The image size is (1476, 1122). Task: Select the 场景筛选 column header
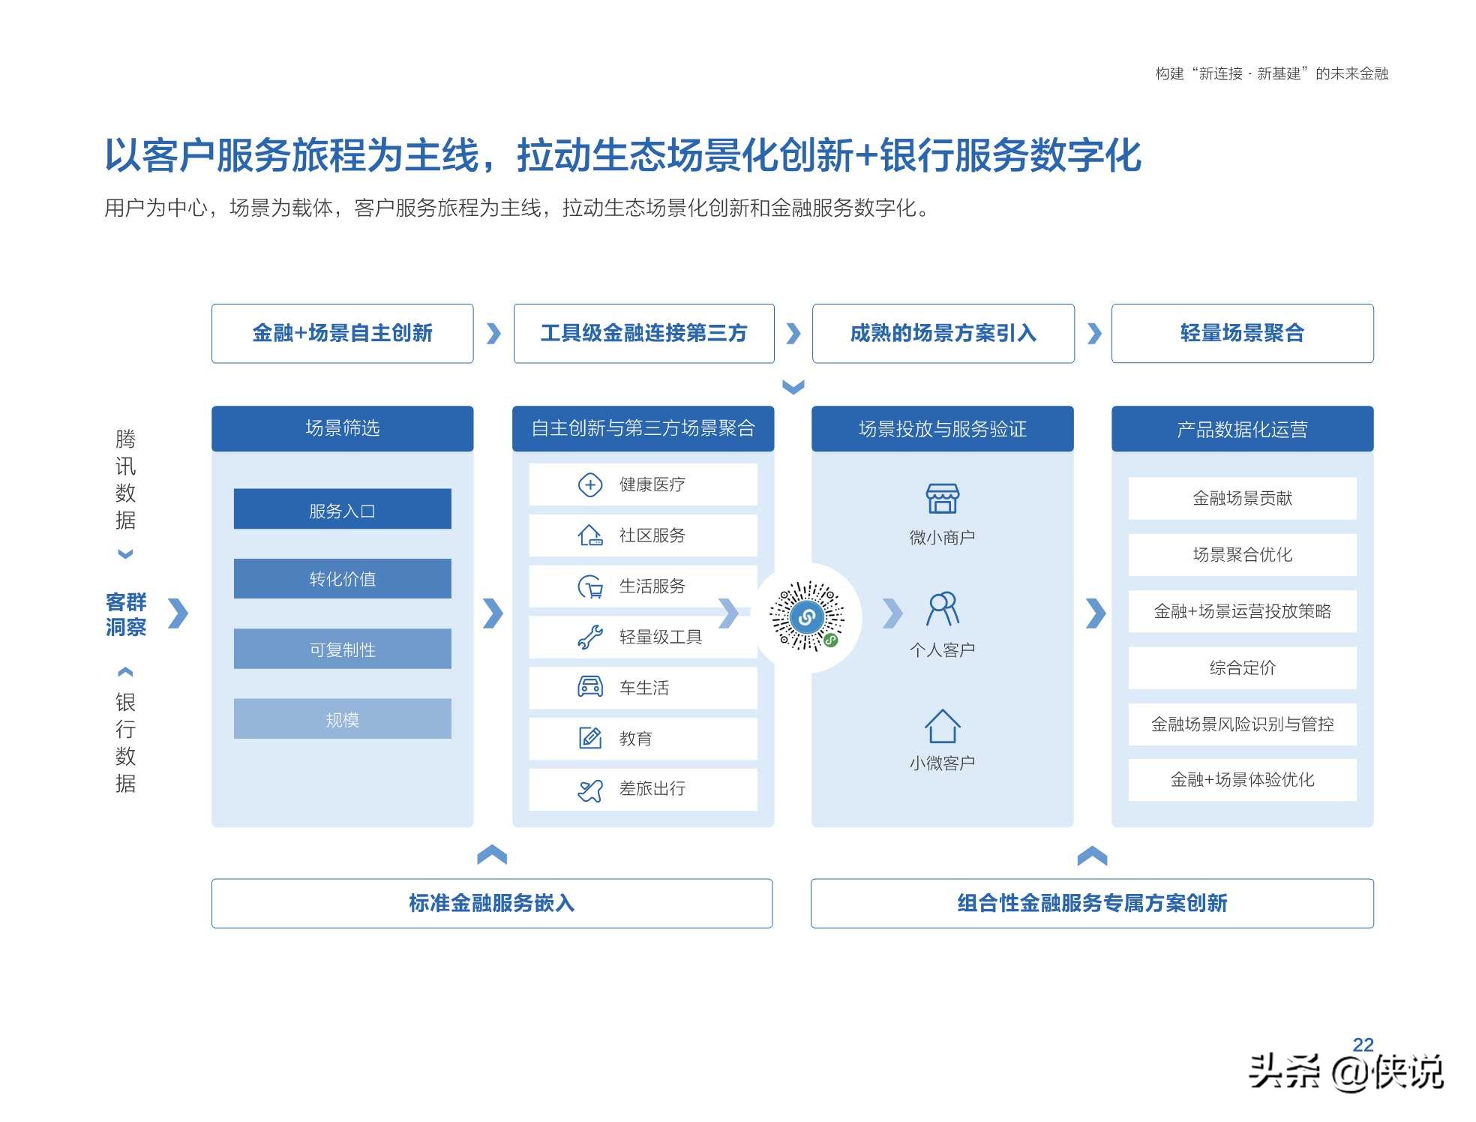click(343, 428)
